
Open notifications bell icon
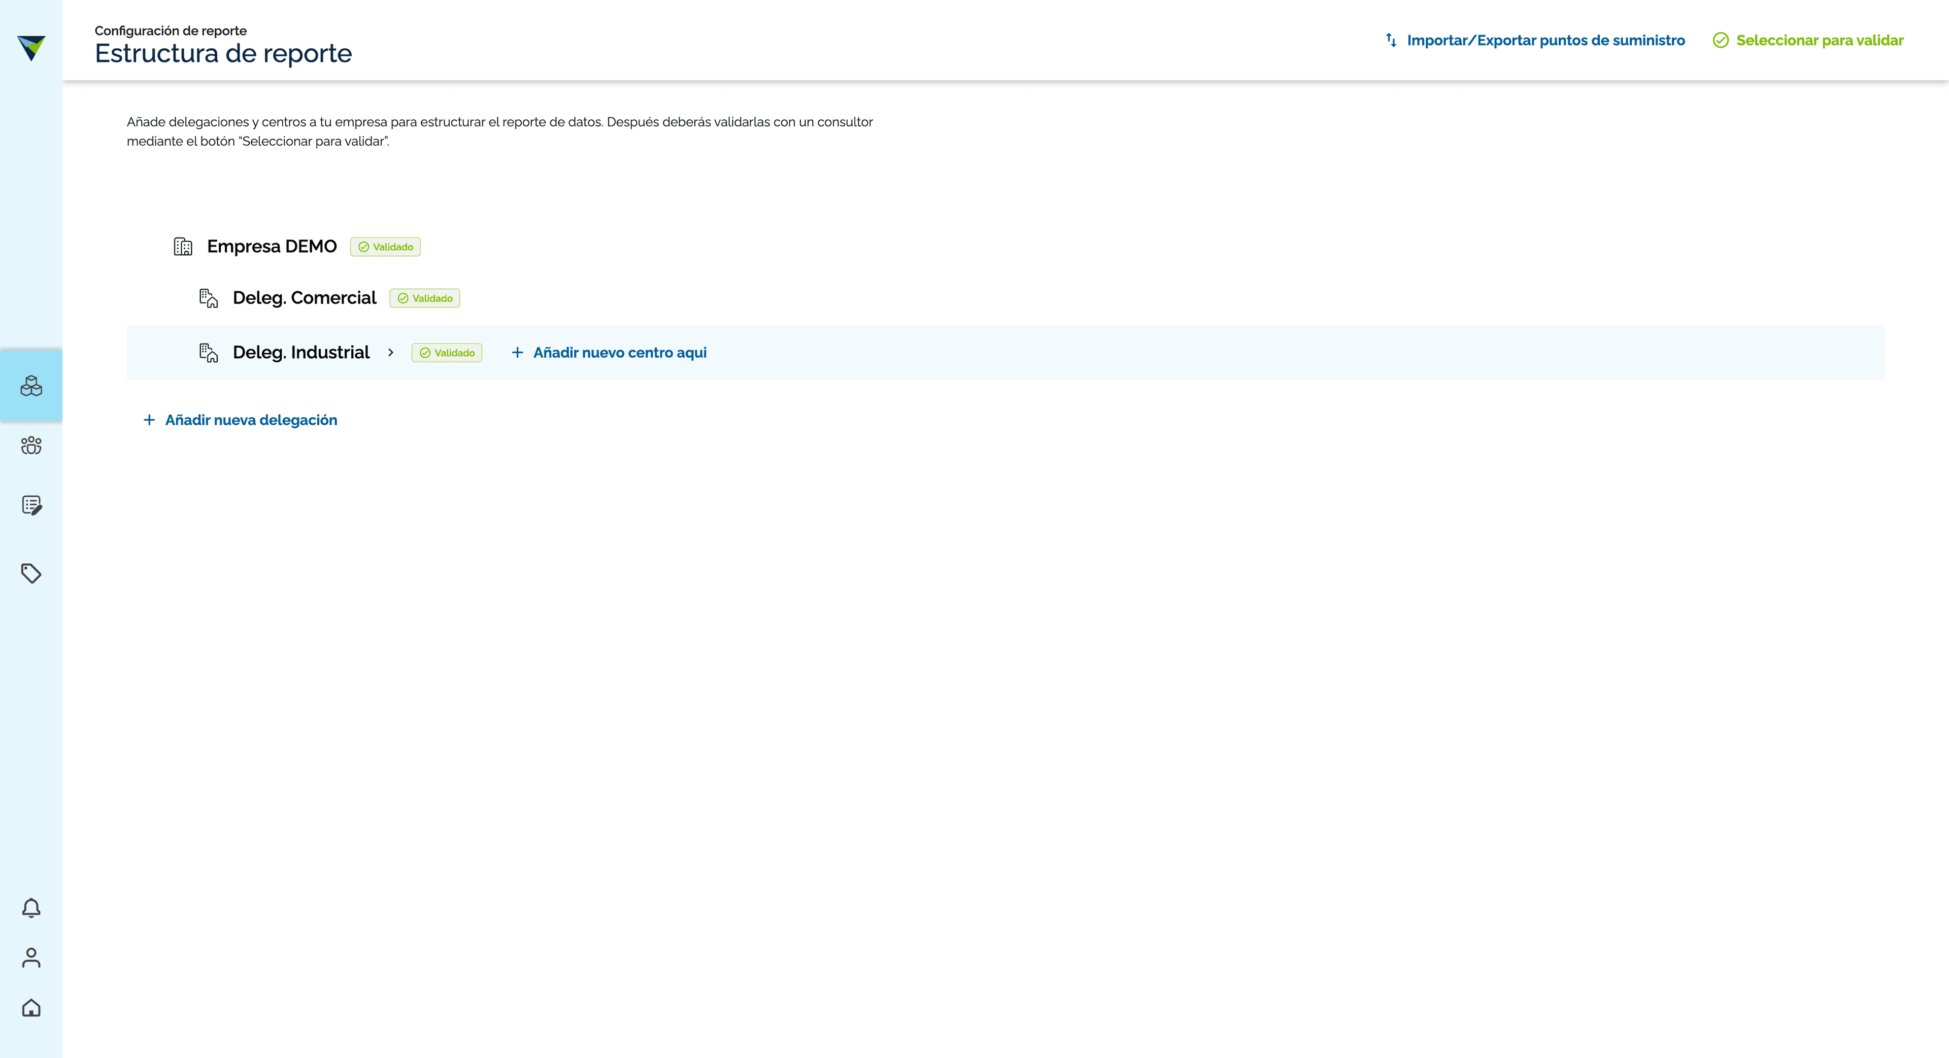(x=31, y=907)
